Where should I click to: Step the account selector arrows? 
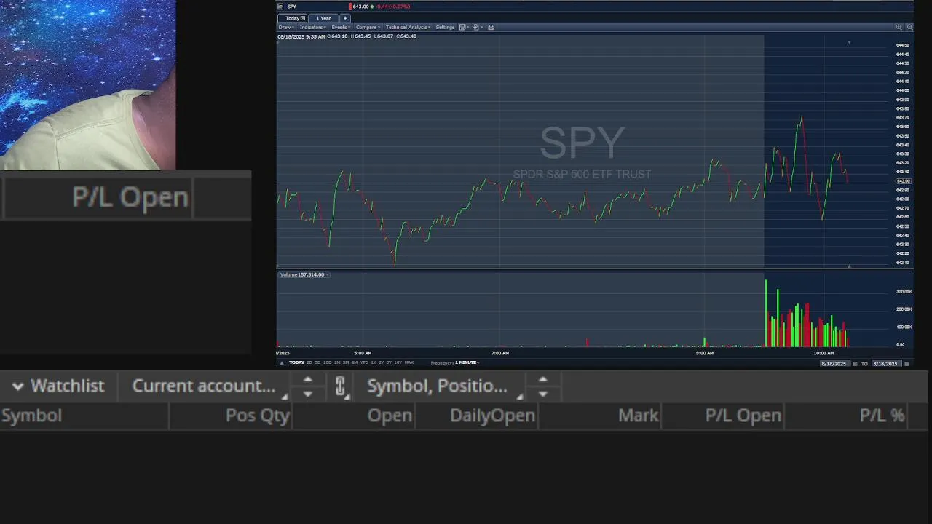(x=307, y=386)
